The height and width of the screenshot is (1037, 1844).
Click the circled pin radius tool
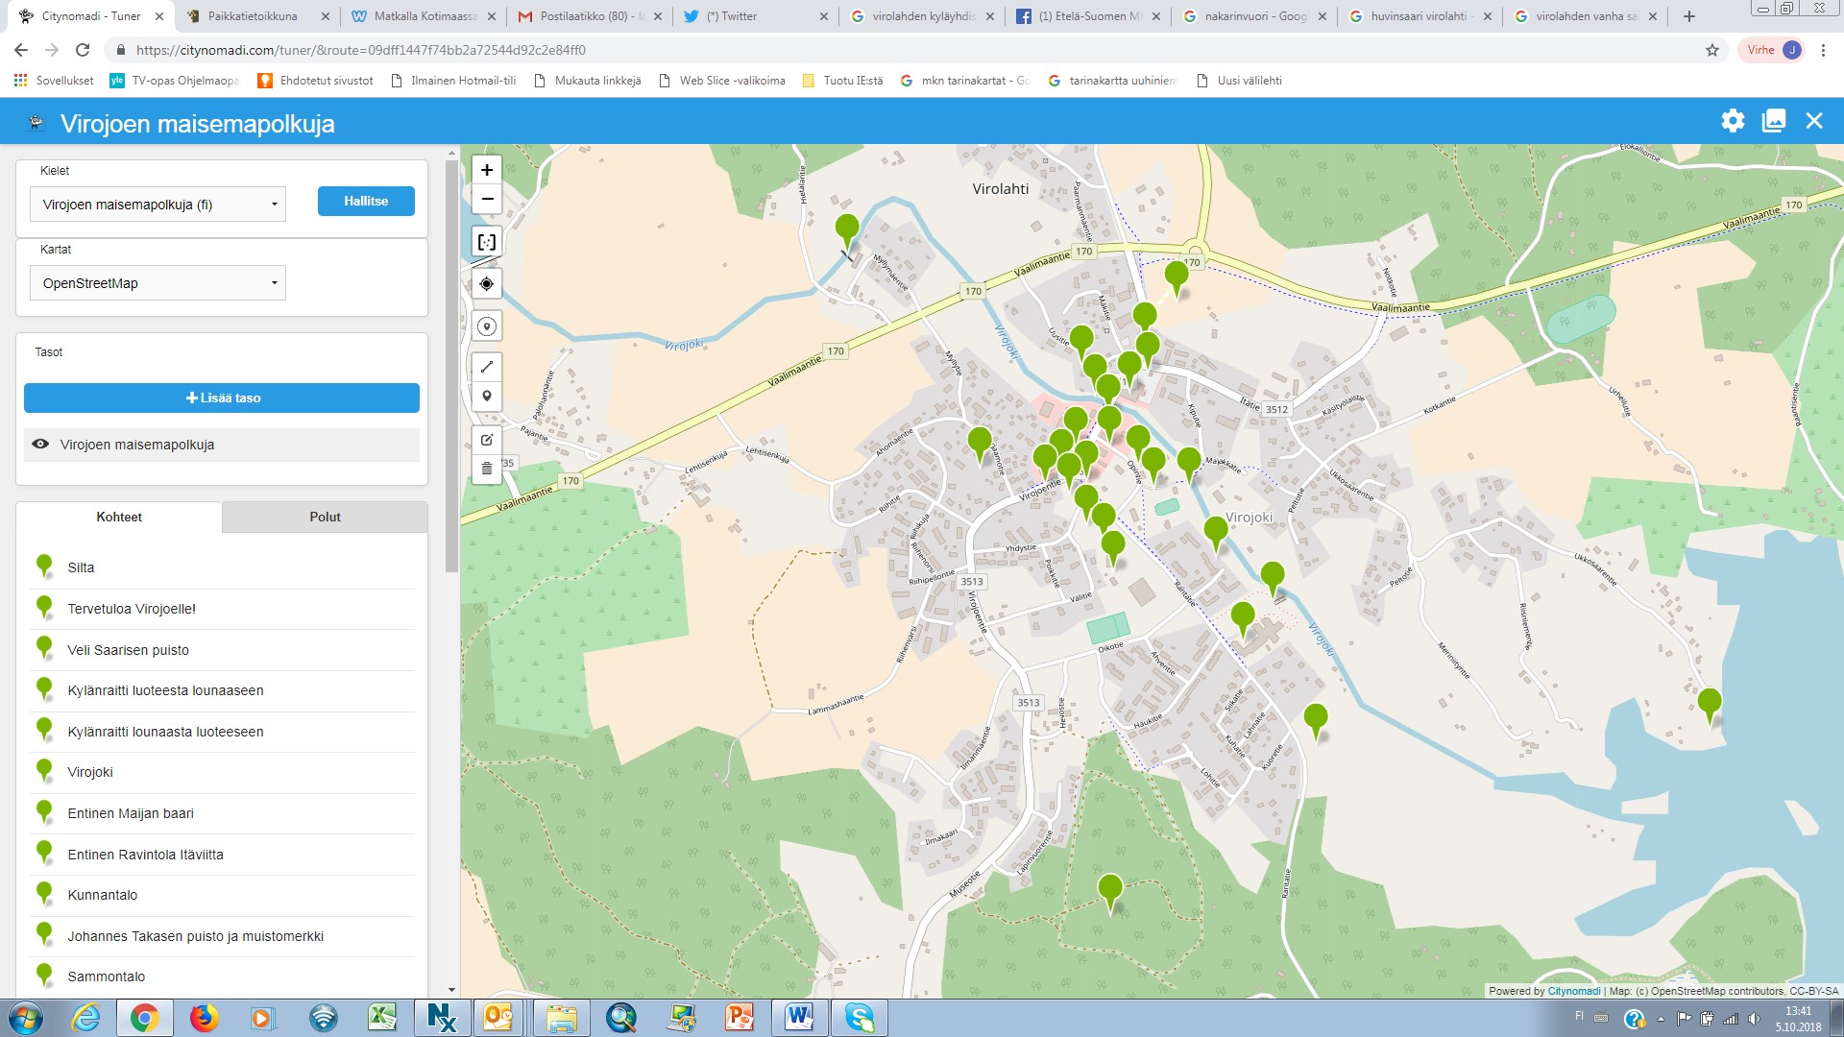487,326
